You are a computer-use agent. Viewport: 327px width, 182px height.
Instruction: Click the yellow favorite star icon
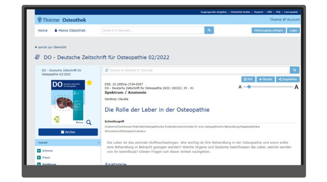(89, 83)
